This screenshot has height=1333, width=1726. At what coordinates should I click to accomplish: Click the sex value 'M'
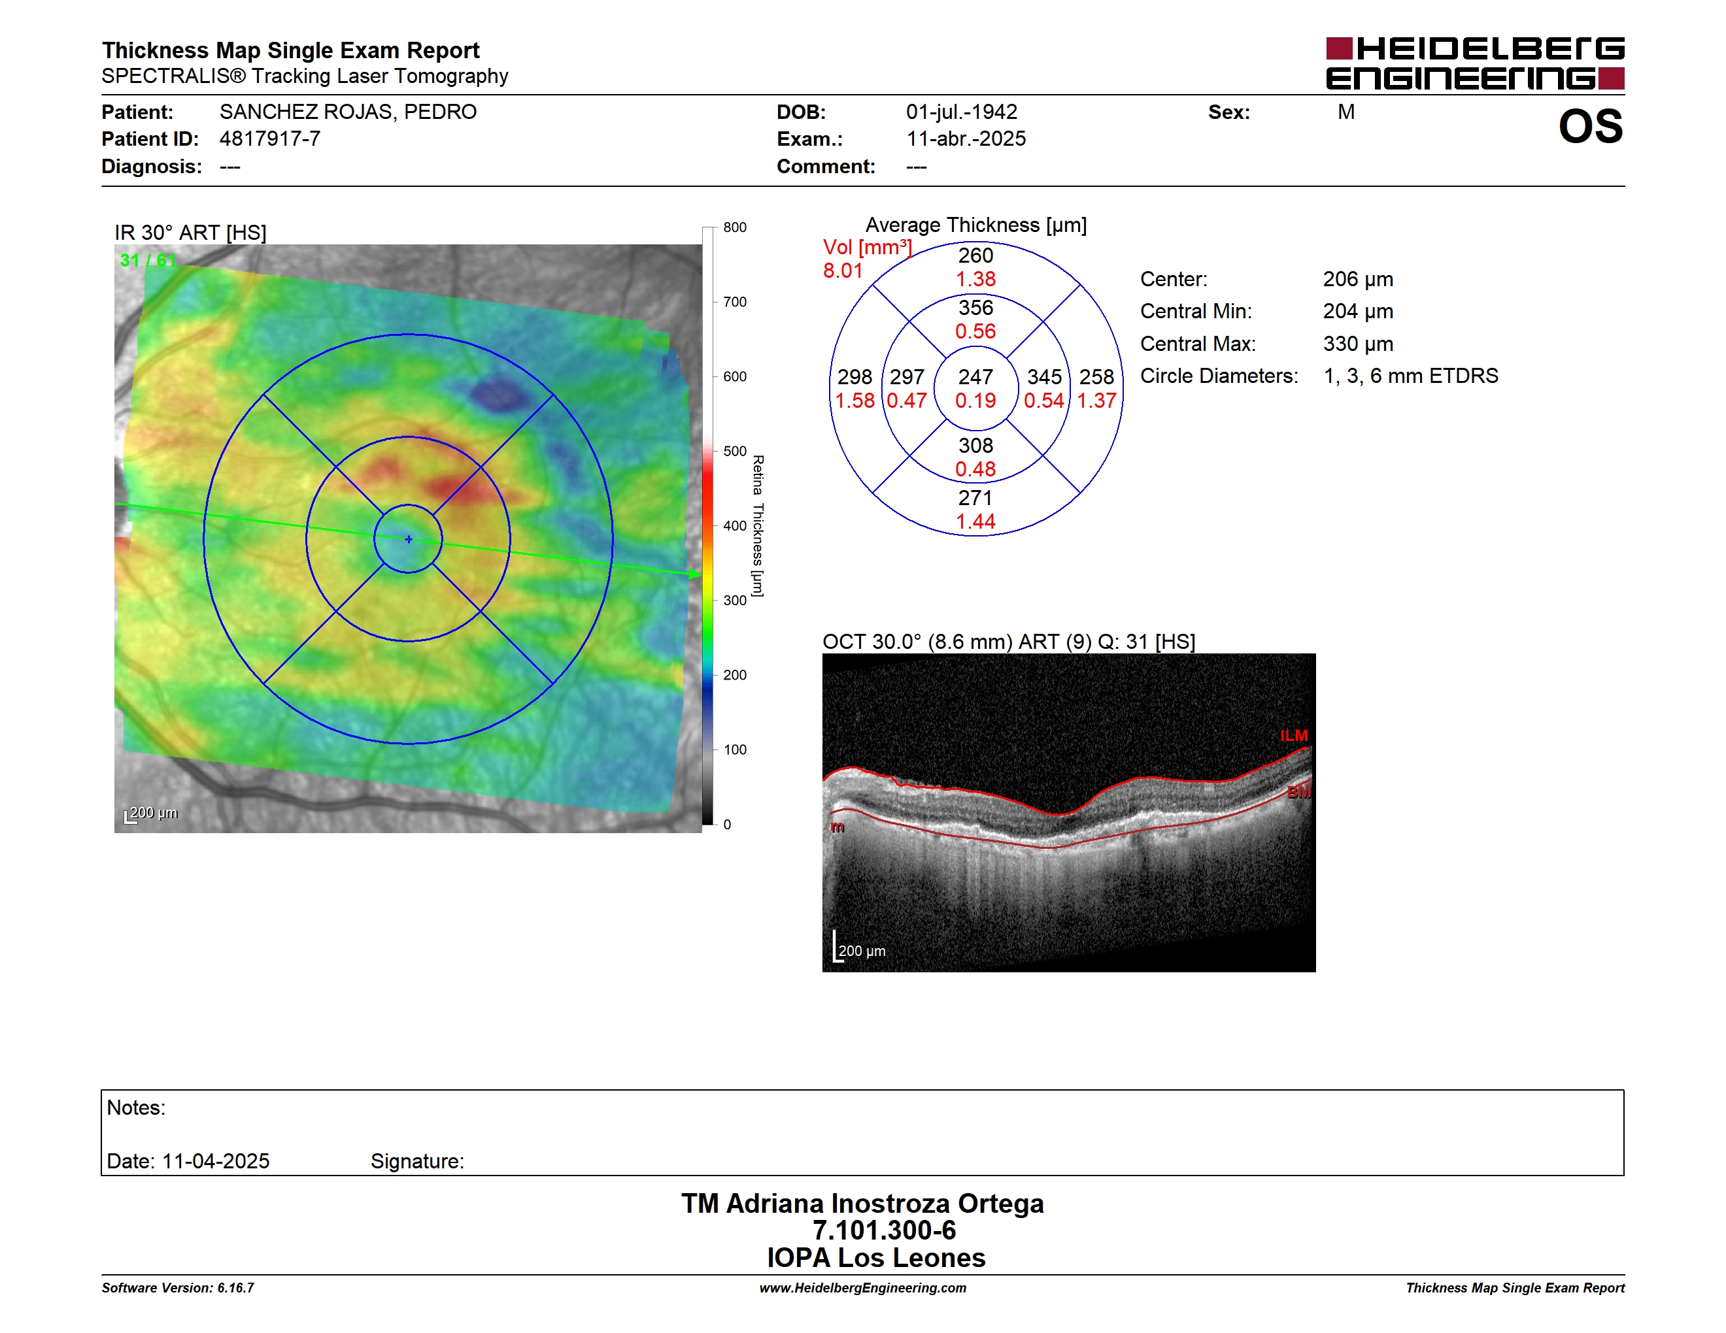pyautogui.click(x=1346, y=111)
